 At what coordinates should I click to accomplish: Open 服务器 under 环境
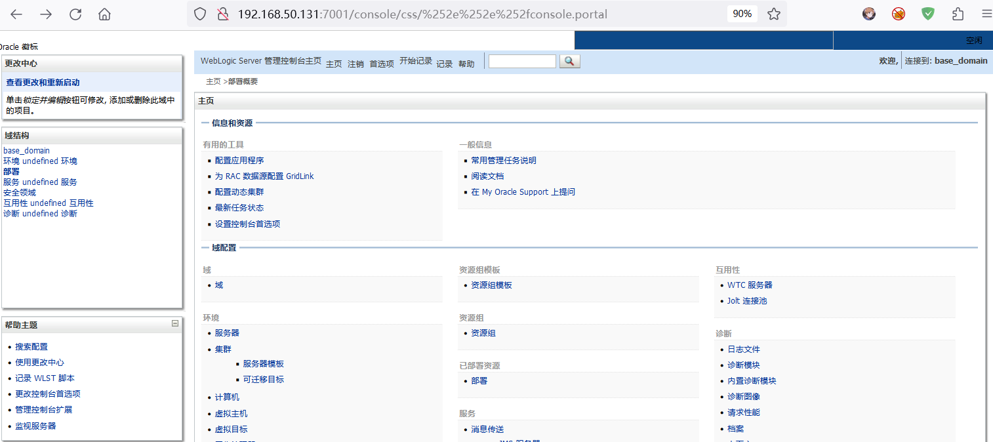[227, 333]
